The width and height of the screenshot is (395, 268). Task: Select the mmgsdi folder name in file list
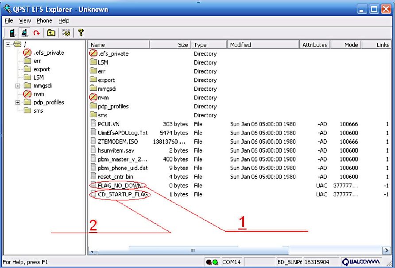pyautogui.click(x=107, y=89)
